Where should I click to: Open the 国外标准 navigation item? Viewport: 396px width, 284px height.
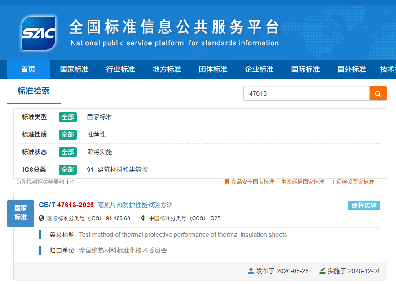point(352,69)
